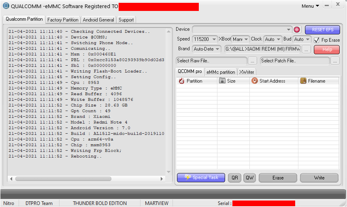The height and width of the screenshot is (207, 347).
Task: Click the log scroll up arrow
Action: point(168,32)
